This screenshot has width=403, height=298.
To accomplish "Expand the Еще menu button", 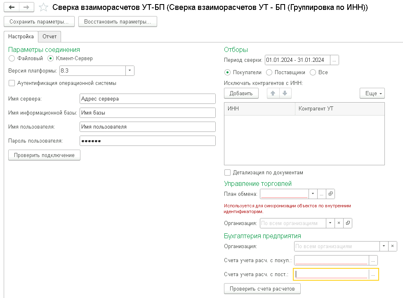I will coord(372,94).
